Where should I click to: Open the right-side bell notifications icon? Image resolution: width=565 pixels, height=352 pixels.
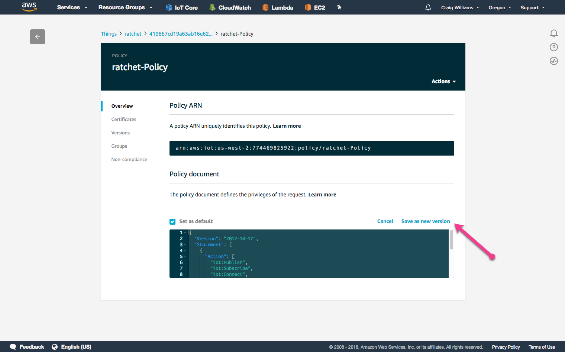tap(554, 33)
